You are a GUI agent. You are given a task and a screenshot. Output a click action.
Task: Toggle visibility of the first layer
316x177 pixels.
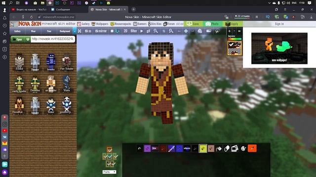232,45
